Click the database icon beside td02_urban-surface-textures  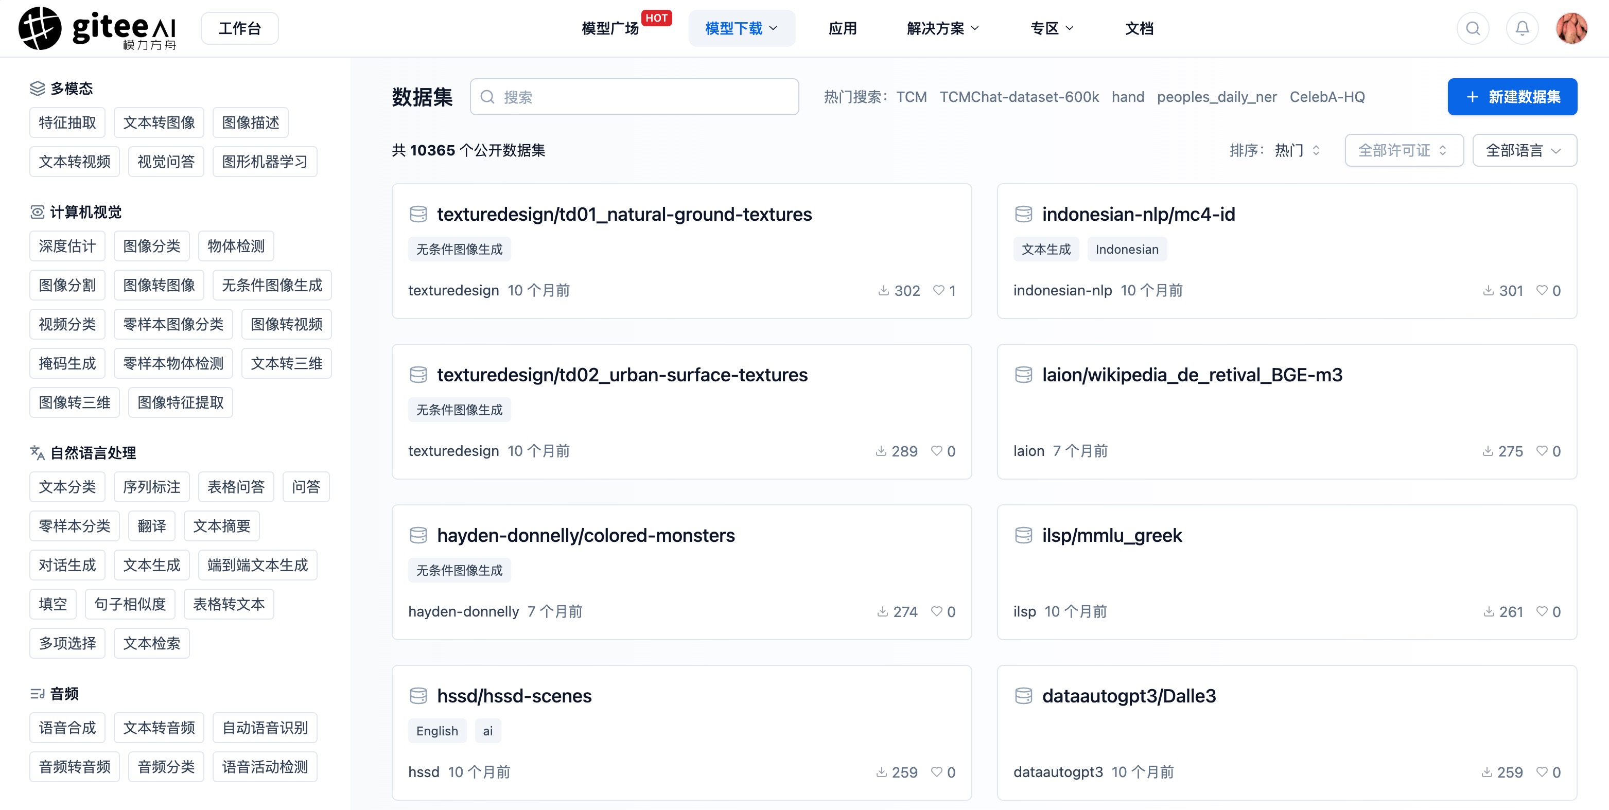418,375
